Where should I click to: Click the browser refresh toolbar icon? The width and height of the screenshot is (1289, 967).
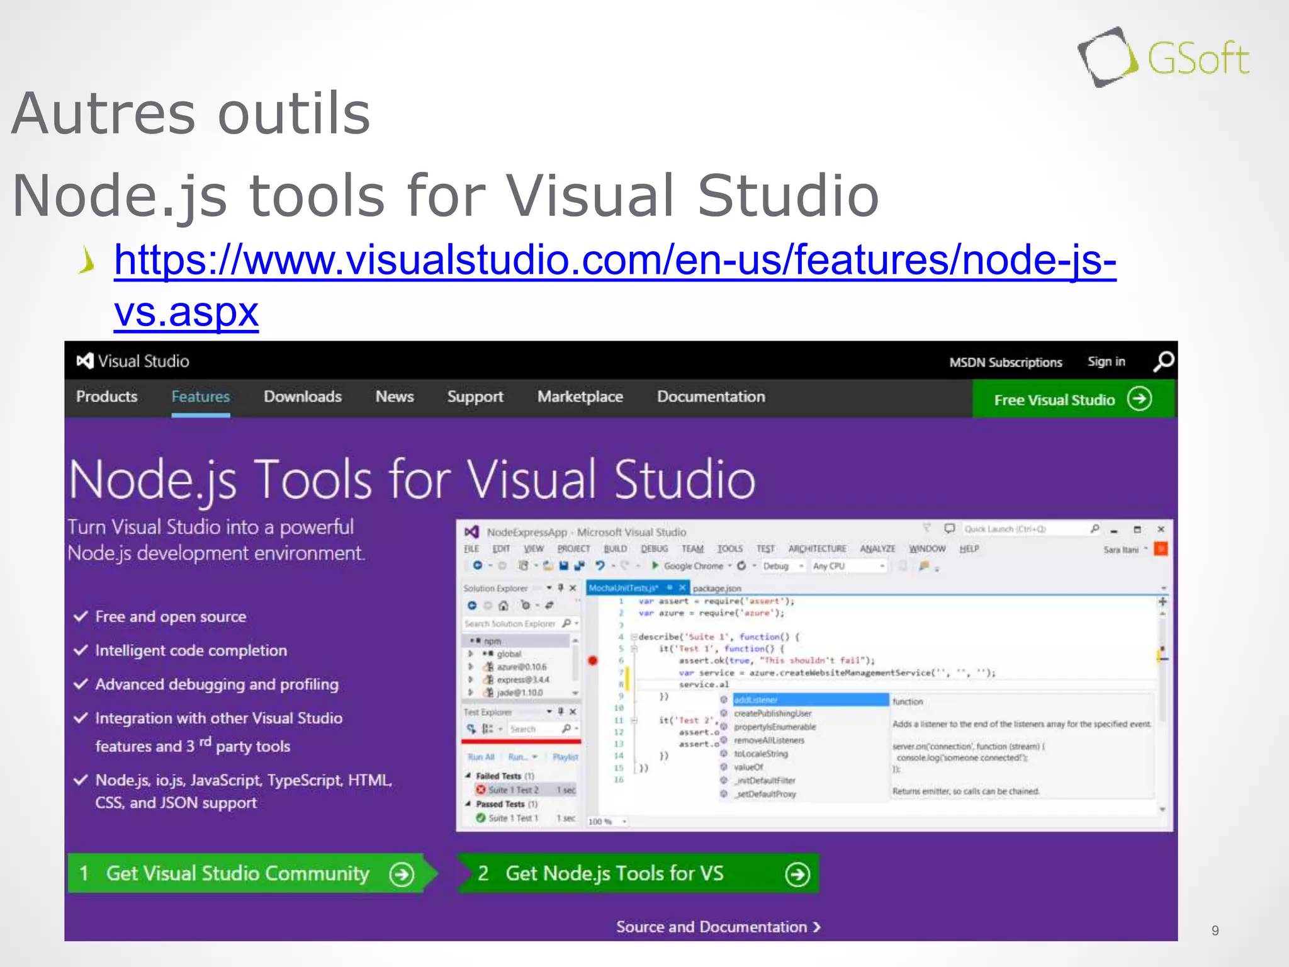coord(742,565)
